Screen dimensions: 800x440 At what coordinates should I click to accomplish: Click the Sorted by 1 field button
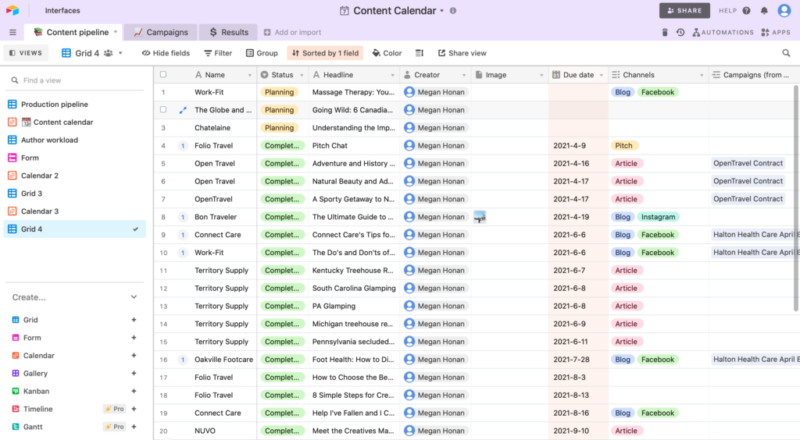pos(325,53)
